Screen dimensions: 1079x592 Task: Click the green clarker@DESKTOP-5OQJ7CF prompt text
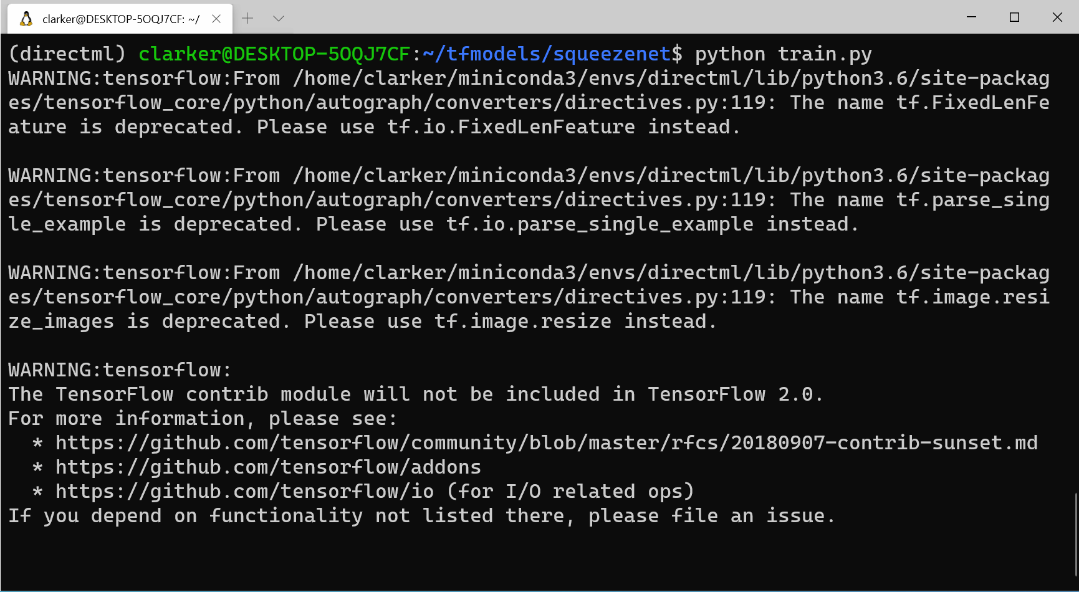point(274,54)
